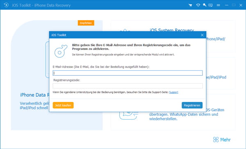This screenshot has width=246, height=149.
Task: Click the Empfohlen badge
Action: 86,23
